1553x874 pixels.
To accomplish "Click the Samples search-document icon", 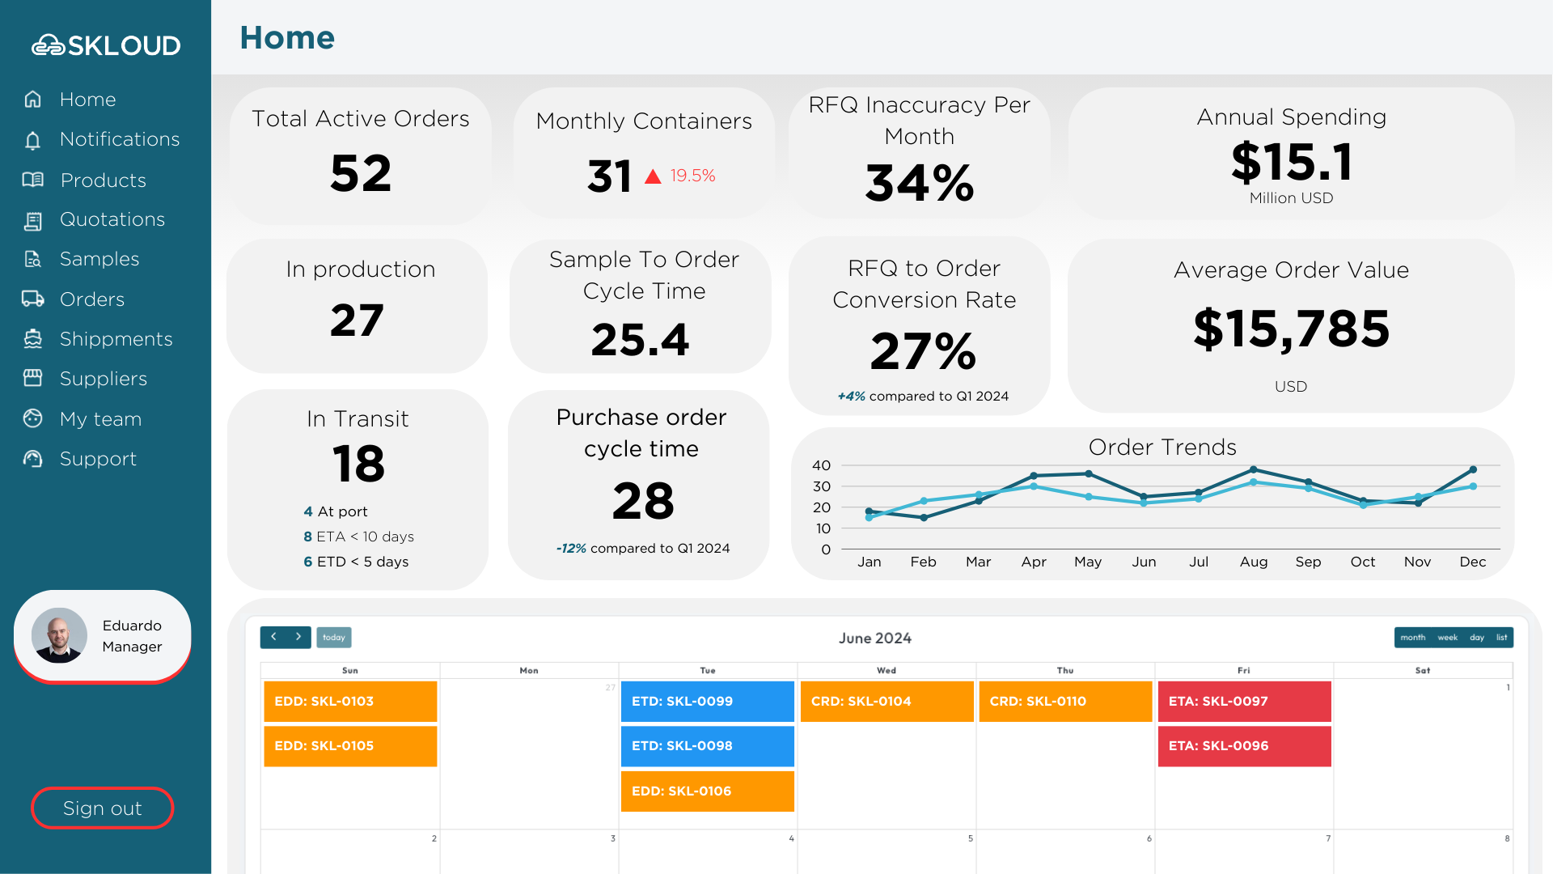I will [32, 259].
